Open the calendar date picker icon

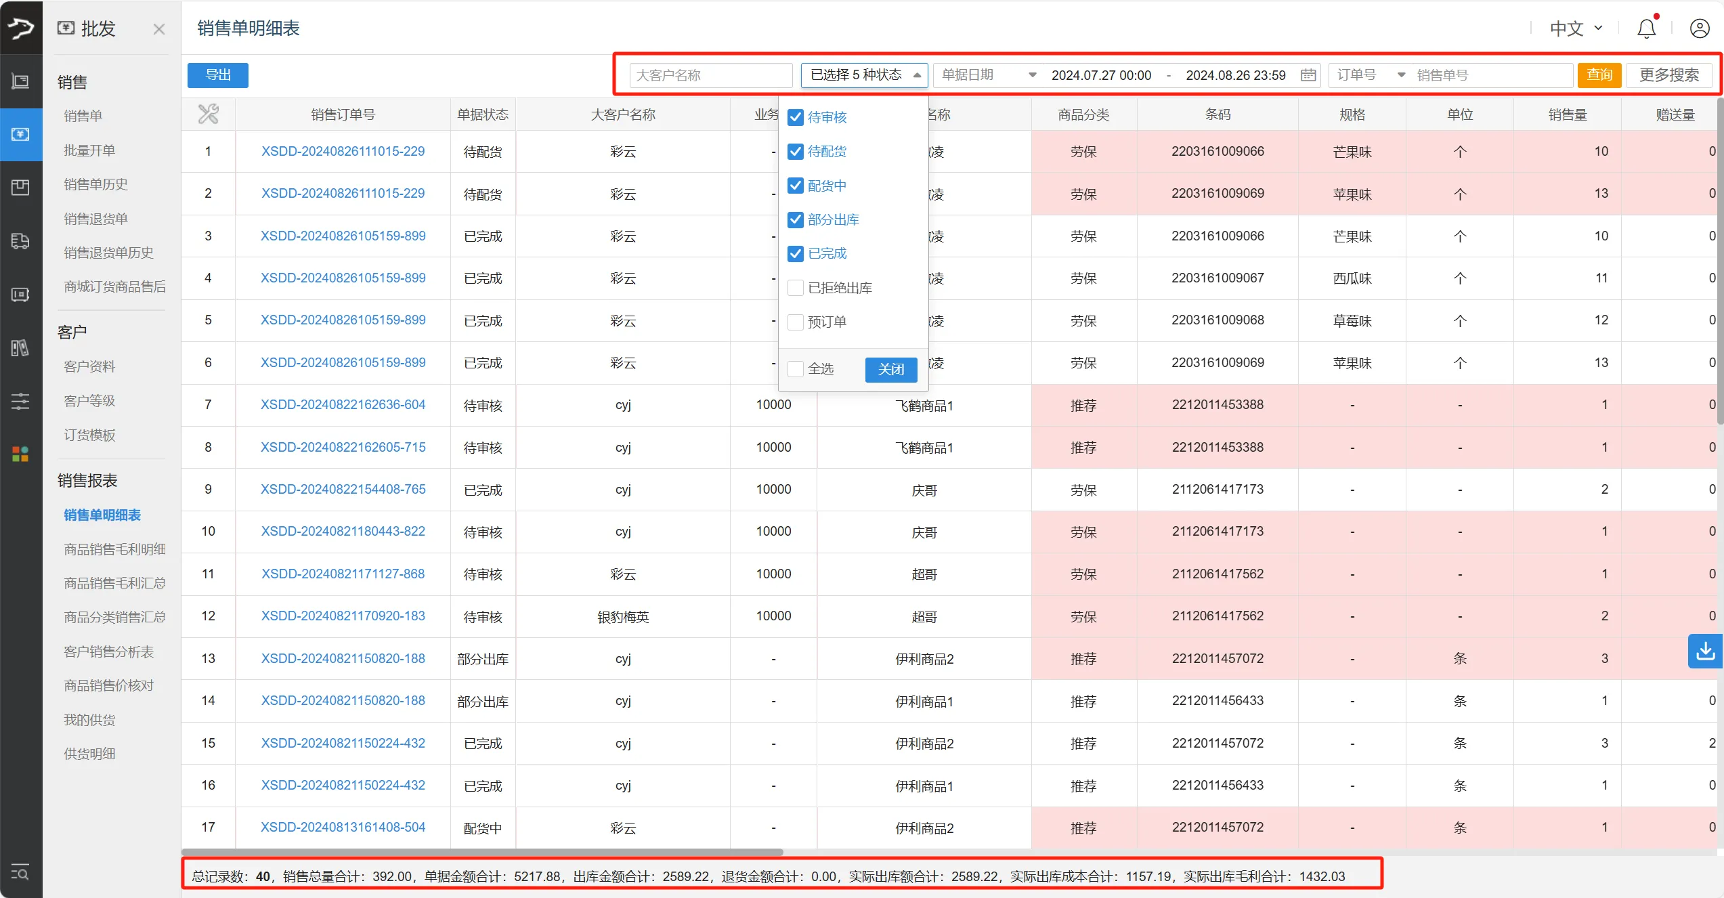pyautogui.click(x=1308, y=75)
